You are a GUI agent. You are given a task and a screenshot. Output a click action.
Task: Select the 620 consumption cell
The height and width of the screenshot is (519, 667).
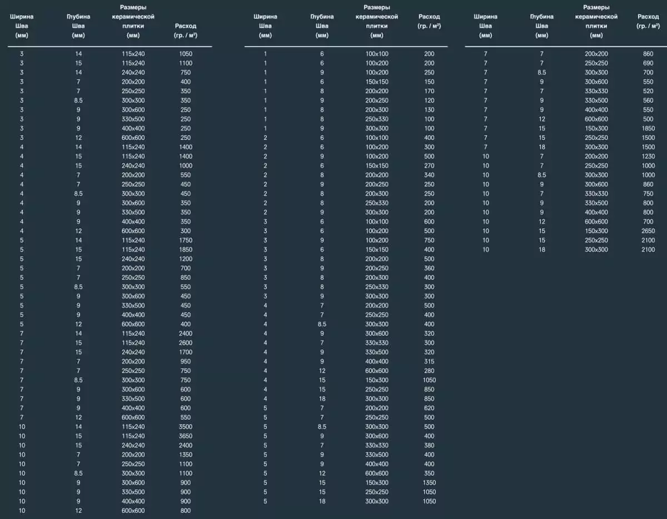[429, 408]
